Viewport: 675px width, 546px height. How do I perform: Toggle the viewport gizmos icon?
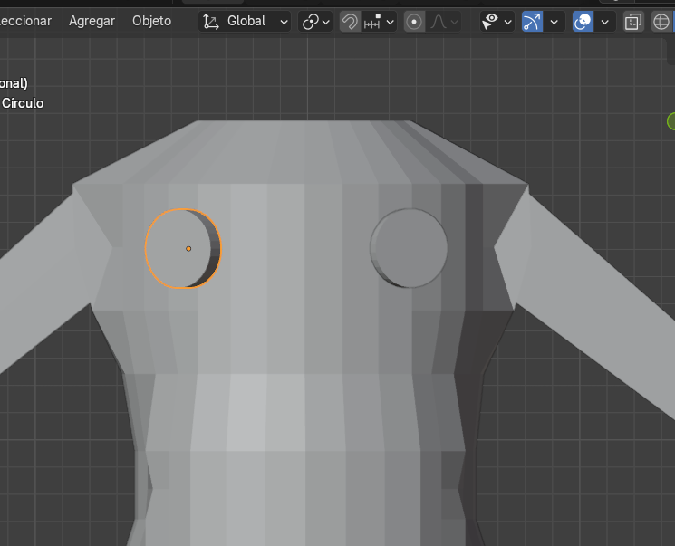[x=532, y=21]
